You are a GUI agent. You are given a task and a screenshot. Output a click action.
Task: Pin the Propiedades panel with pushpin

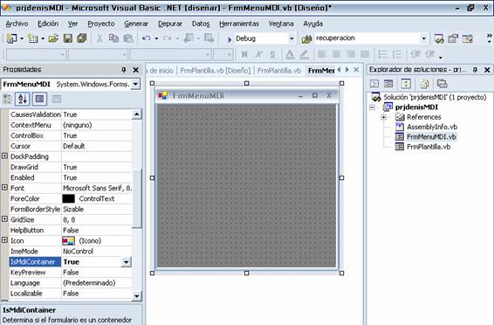(x=124, y=70)
